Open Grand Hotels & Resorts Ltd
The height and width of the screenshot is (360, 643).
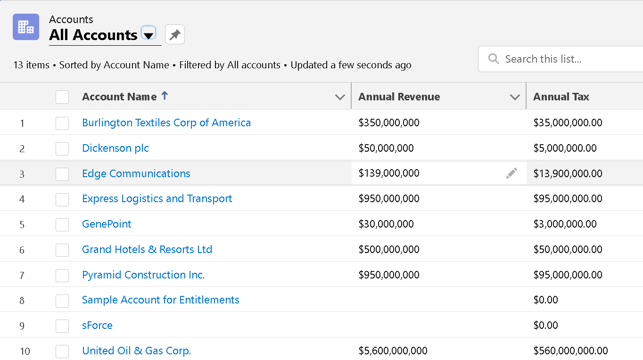tap(147, 249)
